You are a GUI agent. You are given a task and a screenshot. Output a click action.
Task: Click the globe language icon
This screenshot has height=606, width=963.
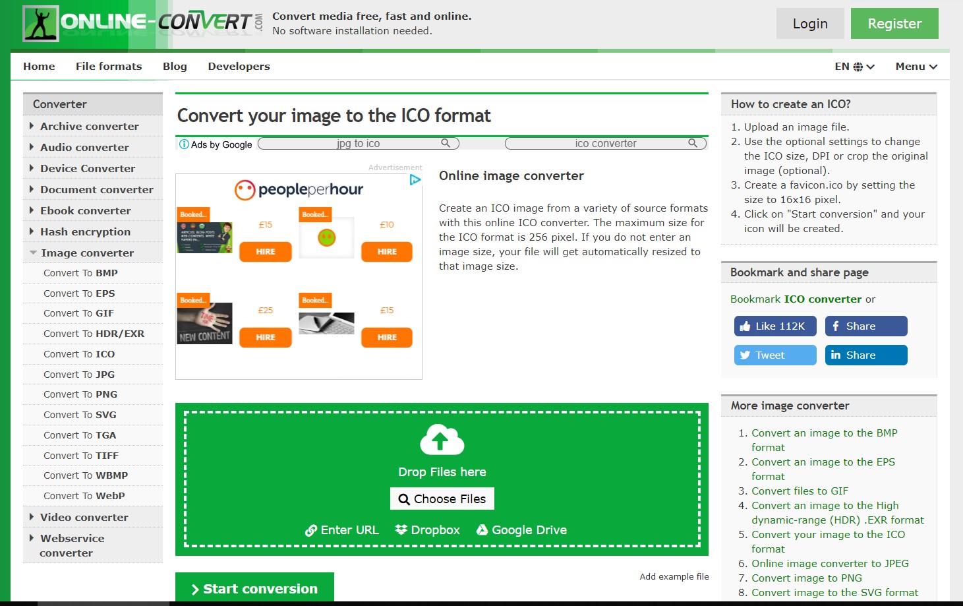click(858, 67)
